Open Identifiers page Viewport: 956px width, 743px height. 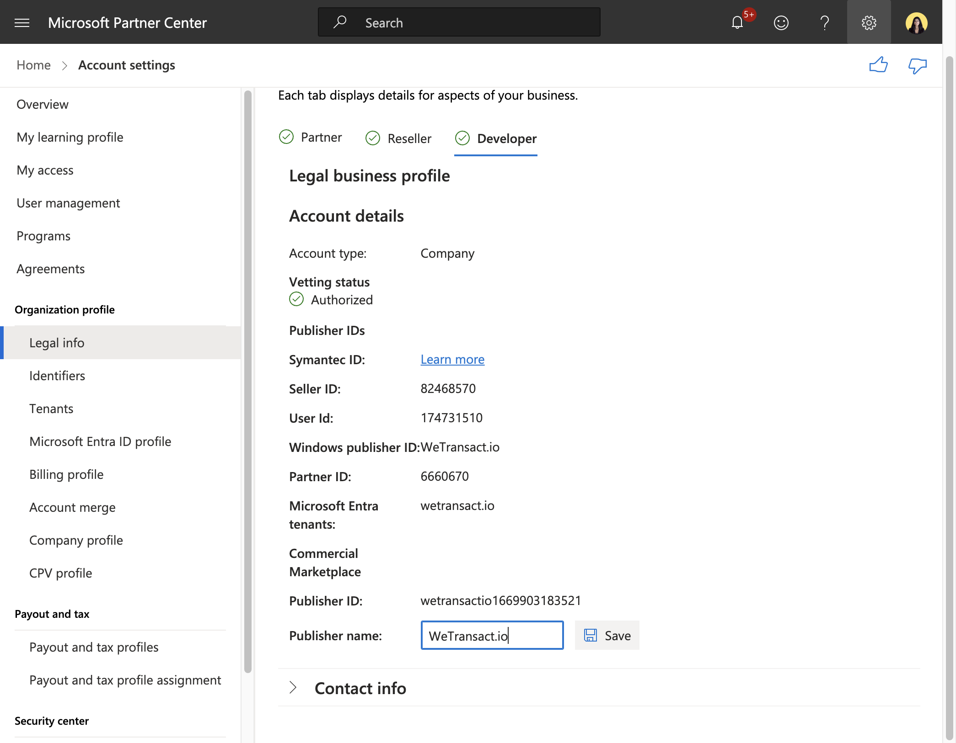click(57, 376)
